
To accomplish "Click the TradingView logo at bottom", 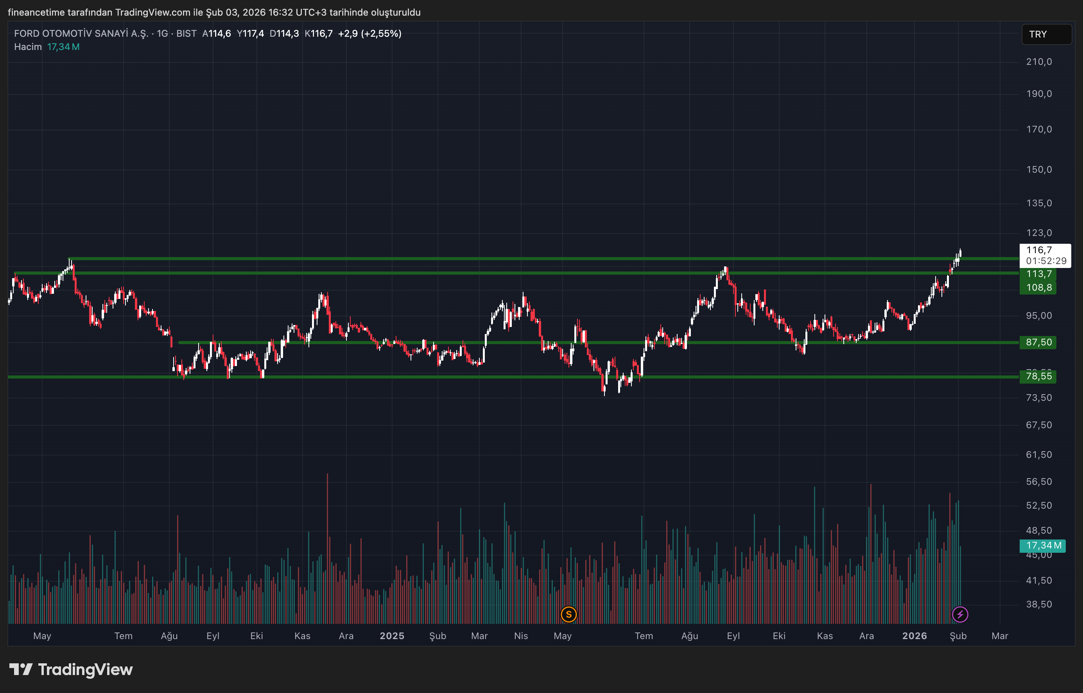I will [71, 670].
